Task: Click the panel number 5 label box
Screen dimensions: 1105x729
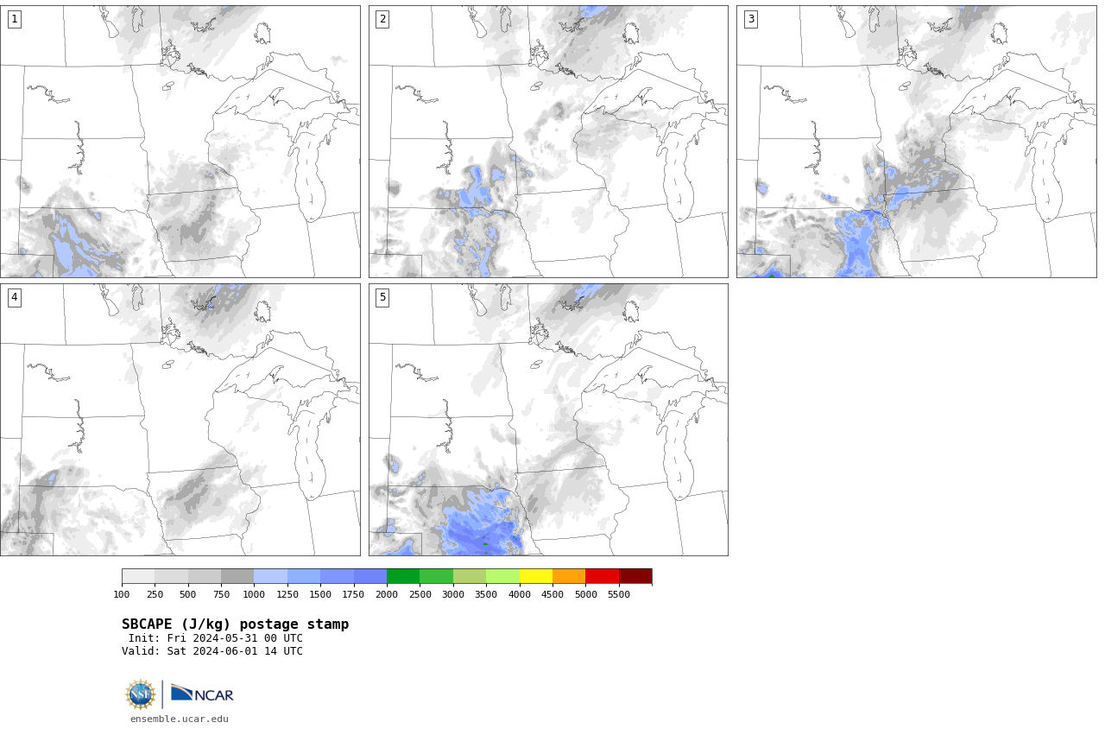Action: 382,297
